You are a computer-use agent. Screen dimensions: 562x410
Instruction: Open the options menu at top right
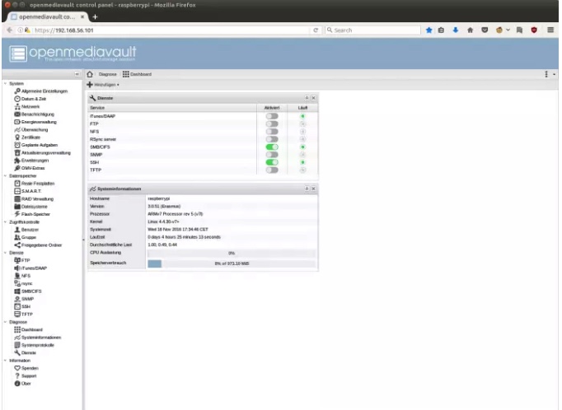point(550,74)
